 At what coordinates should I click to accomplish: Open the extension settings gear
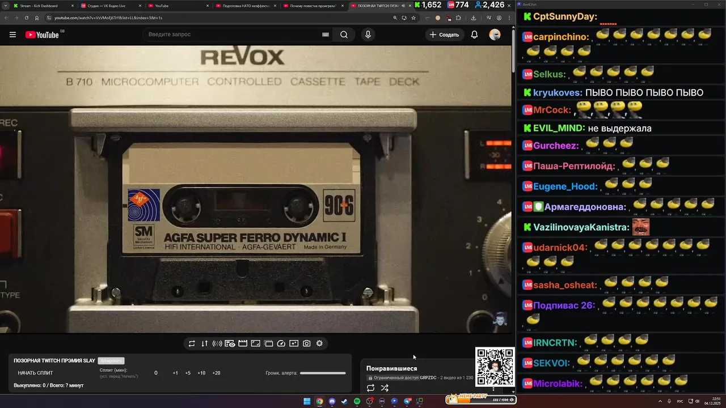pos(319,343)
